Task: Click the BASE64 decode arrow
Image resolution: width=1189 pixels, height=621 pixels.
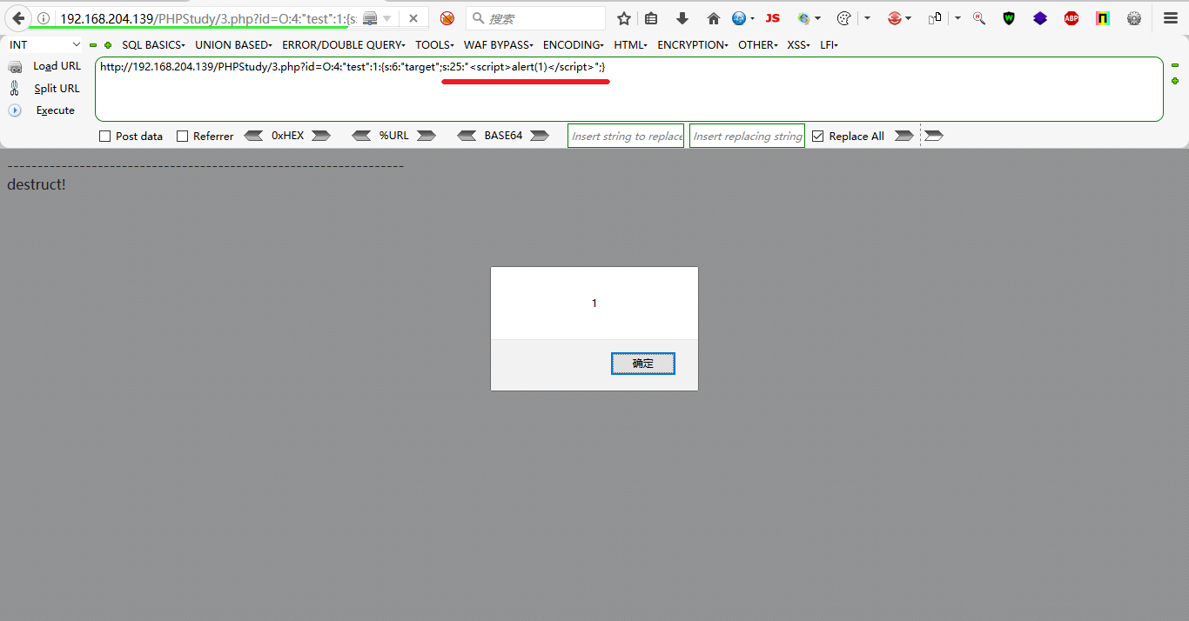Action: click(x=467, y=135)
